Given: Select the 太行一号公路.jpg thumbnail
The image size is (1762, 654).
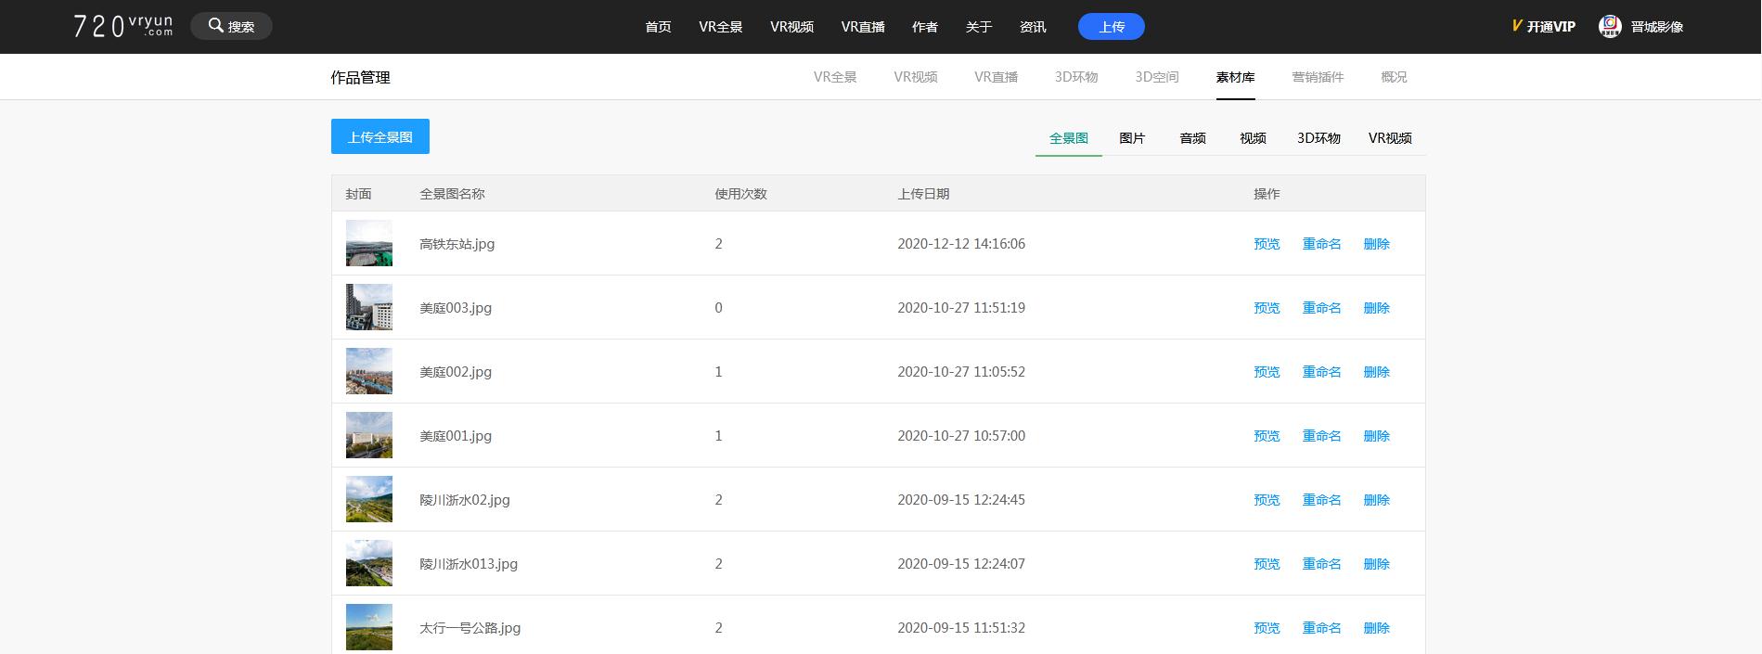Looking at the screenshot, I should tap(368, 627).
